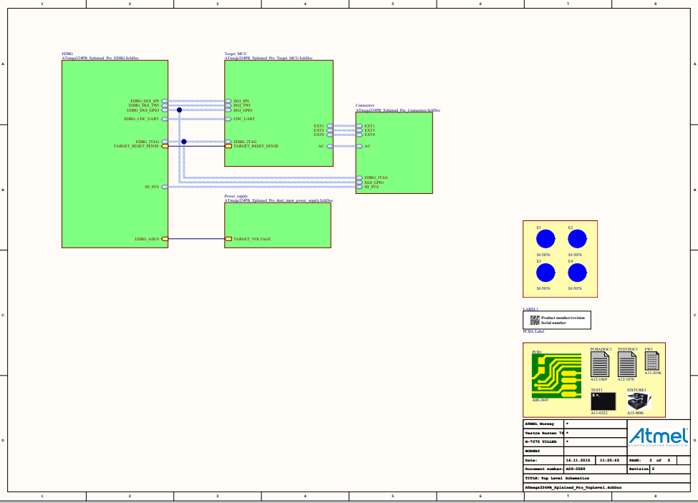Click the time 11:25:45 in title block

coord(609,460)
